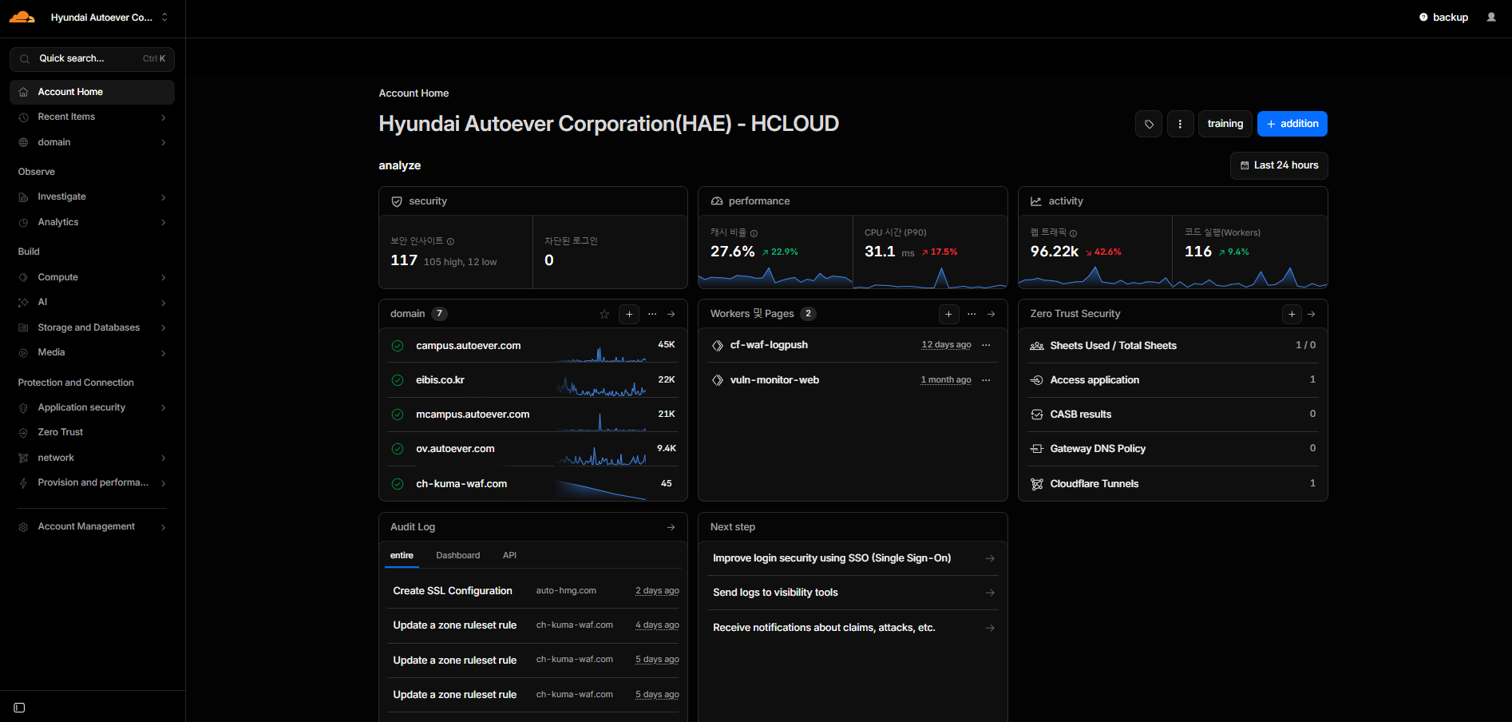Expand network sidebar section
The height and width of the screenshot is (722, 1512).
[x=92, y=458]
